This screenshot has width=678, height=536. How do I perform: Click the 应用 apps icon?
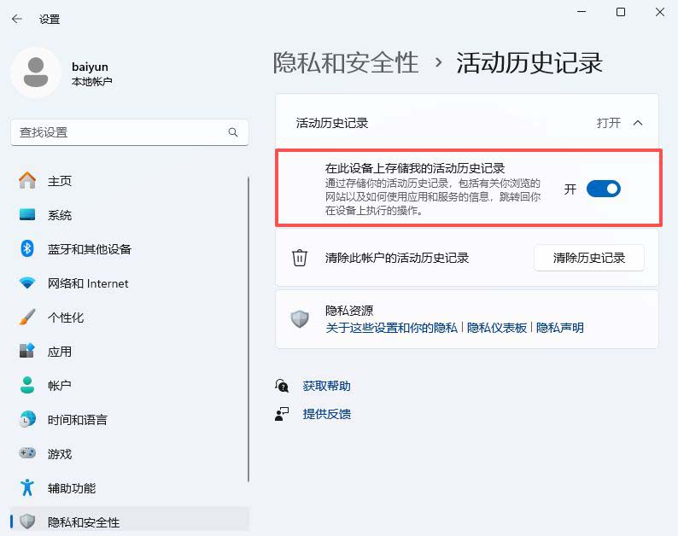coord(27,351)
